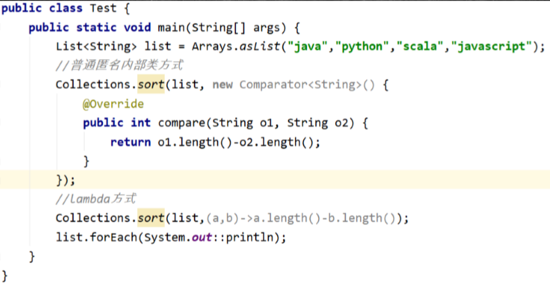Click "a.length()" in the lambda expression
Screen dimensions: 550x284
coord(287,219)
